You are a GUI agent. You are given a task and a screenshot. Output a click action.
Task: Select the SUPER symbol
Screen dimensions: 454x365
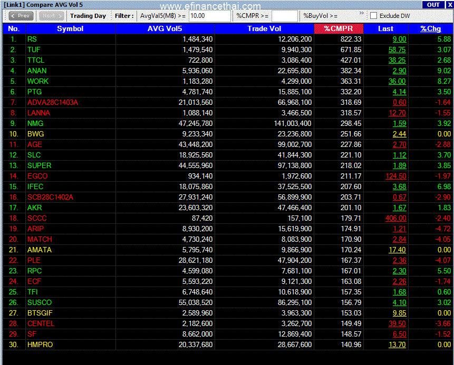(x=40, y=165)
